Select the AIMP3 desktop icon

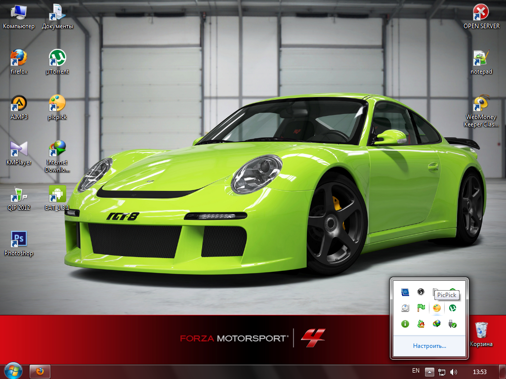(19, 104)
